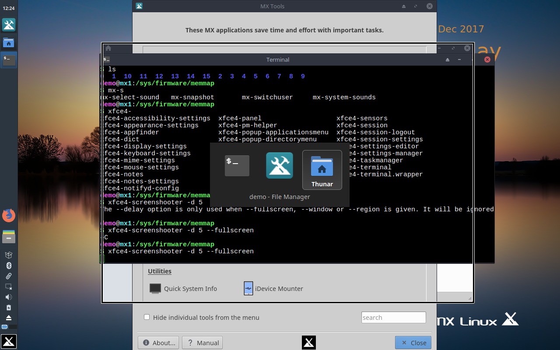Click the Terminal window stick-to-desktop toggle
The height and width of the screenshot is (350, 560).
click(x=447, y=59)
